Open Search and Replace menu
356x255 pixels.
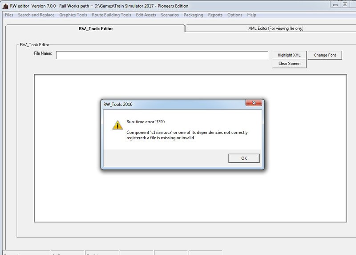(36, 15)
